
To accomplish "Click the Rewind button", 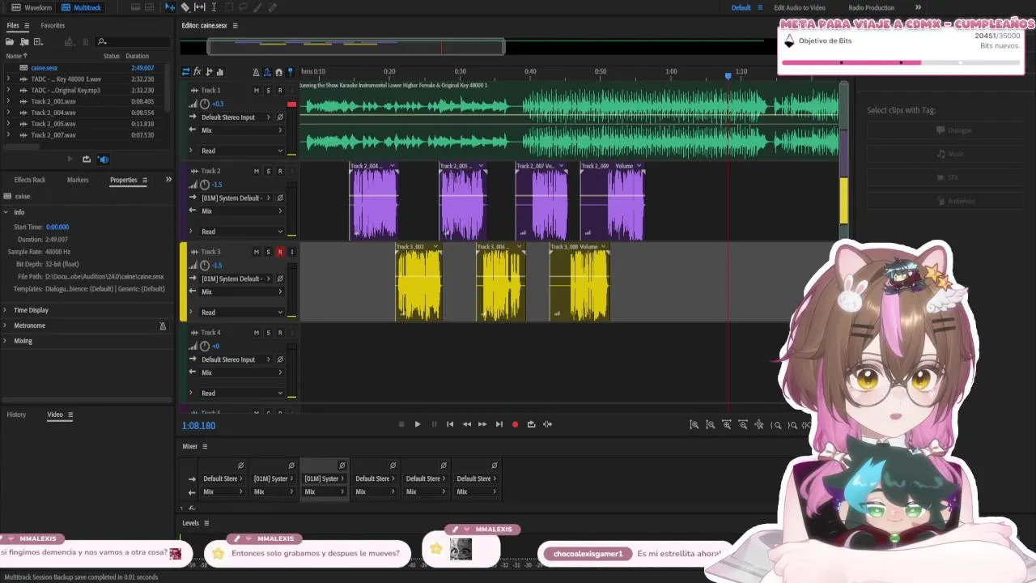I will (x=467, y=424).
